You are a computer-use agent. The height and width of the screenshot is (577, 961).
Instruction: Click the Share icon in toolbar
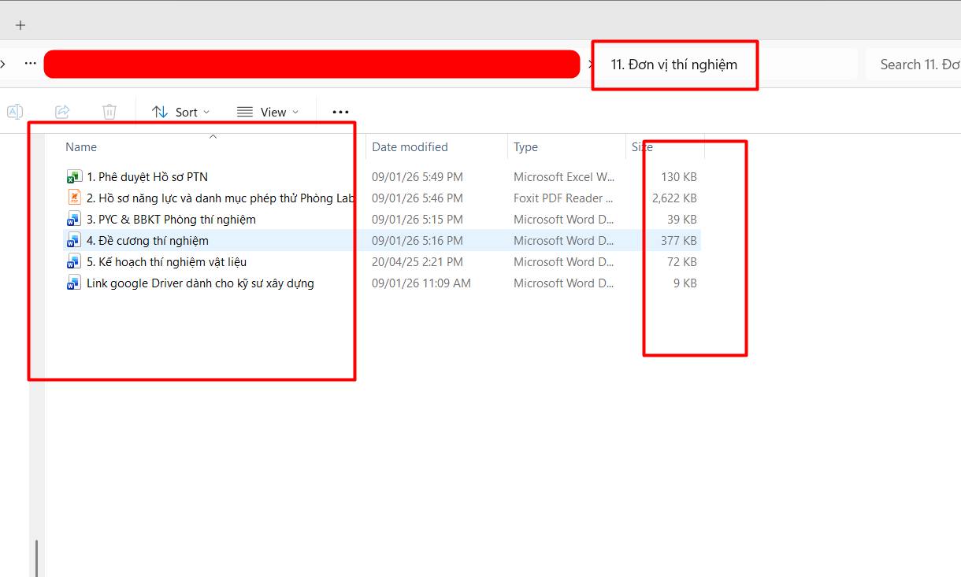62,112
